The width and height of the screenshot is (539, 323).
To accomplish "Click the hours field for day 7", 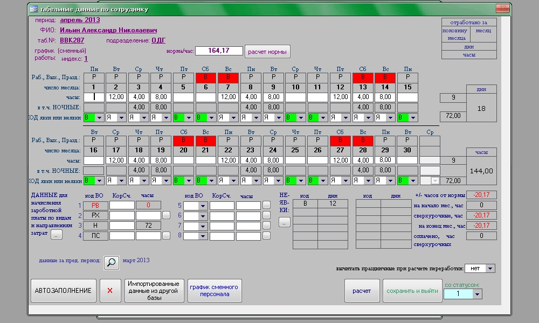I will 228,97.
